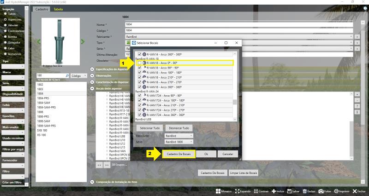369x196 pixels.
Task: Open the Cadastro tab
Action: tap(42, 9)
